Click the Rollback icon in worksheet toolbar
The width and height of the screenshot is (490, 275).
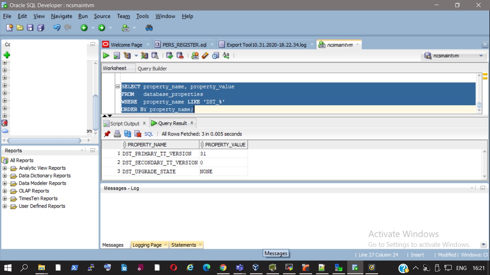[180, 56]
